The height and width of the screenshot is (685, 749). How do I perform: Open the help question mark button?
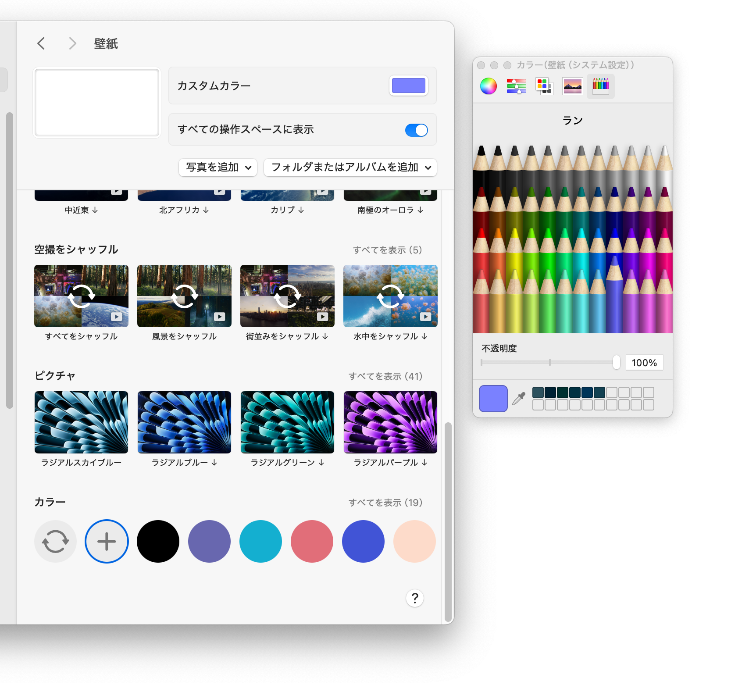415,598
